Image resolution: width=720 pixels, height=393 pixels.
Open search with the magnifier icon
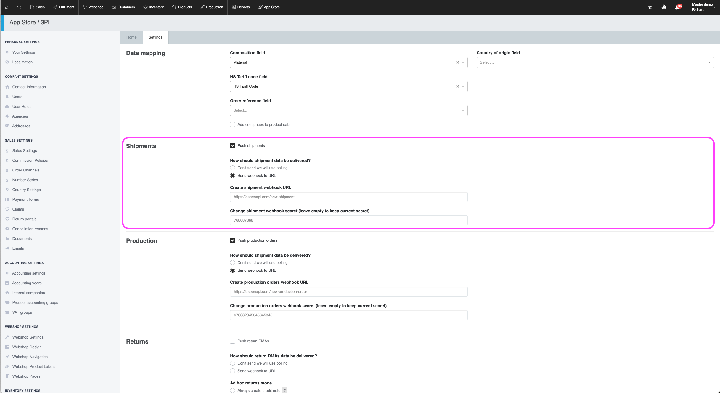(19, 7)
